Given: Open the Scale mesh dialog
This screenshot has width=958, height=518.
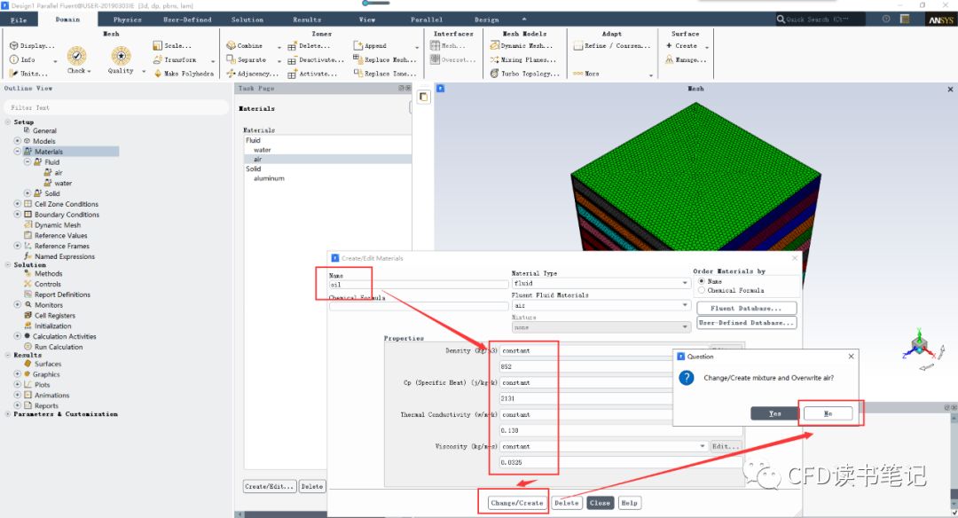Looking at the screenshot, I should (172, 46).
